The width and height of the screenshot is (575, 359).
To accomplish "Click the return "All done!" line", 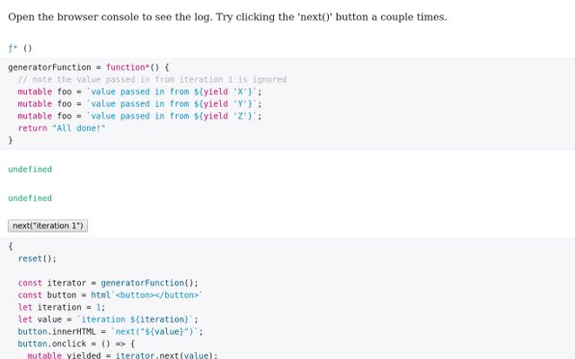I will point(62,128).
